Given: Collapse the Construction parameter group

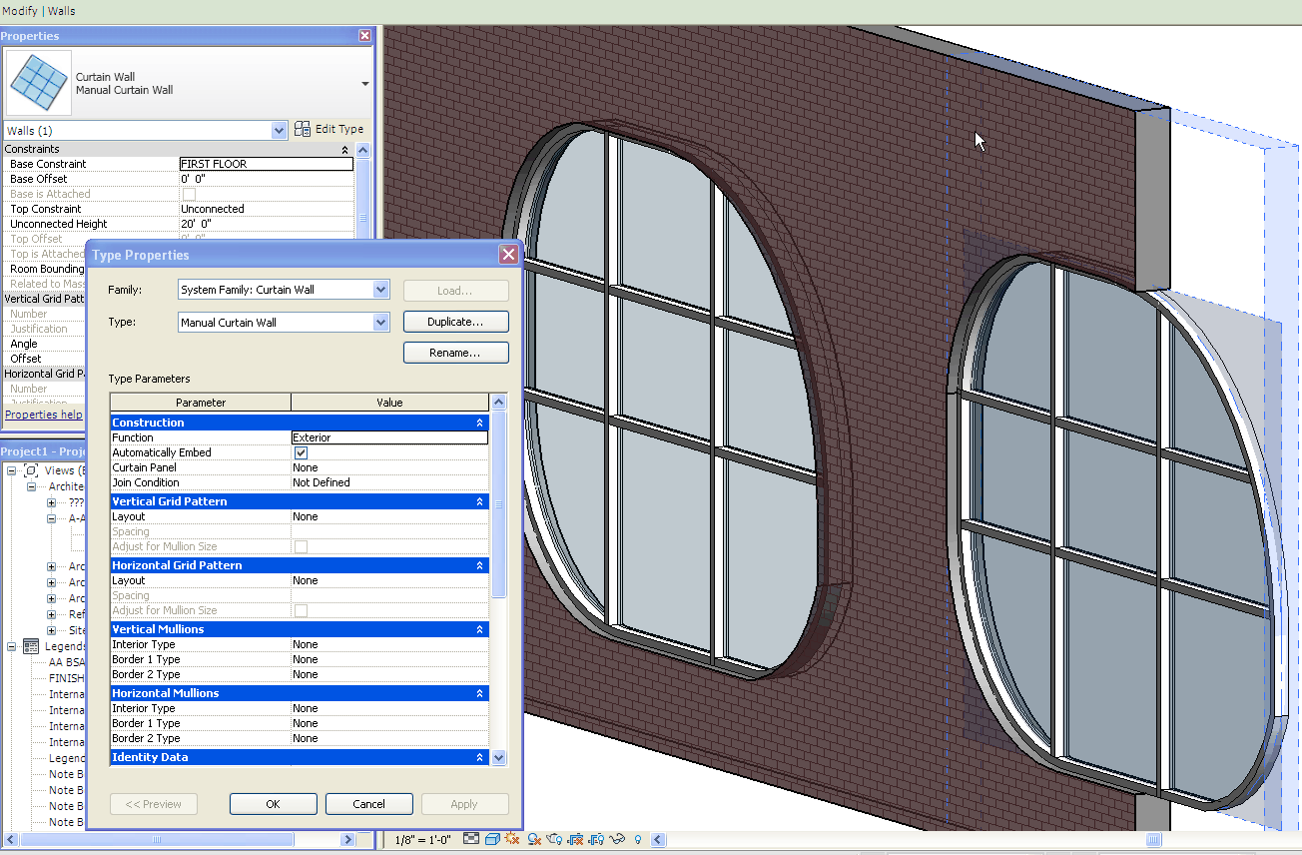Looking at the screenshot, I should (x=480, y=423).
